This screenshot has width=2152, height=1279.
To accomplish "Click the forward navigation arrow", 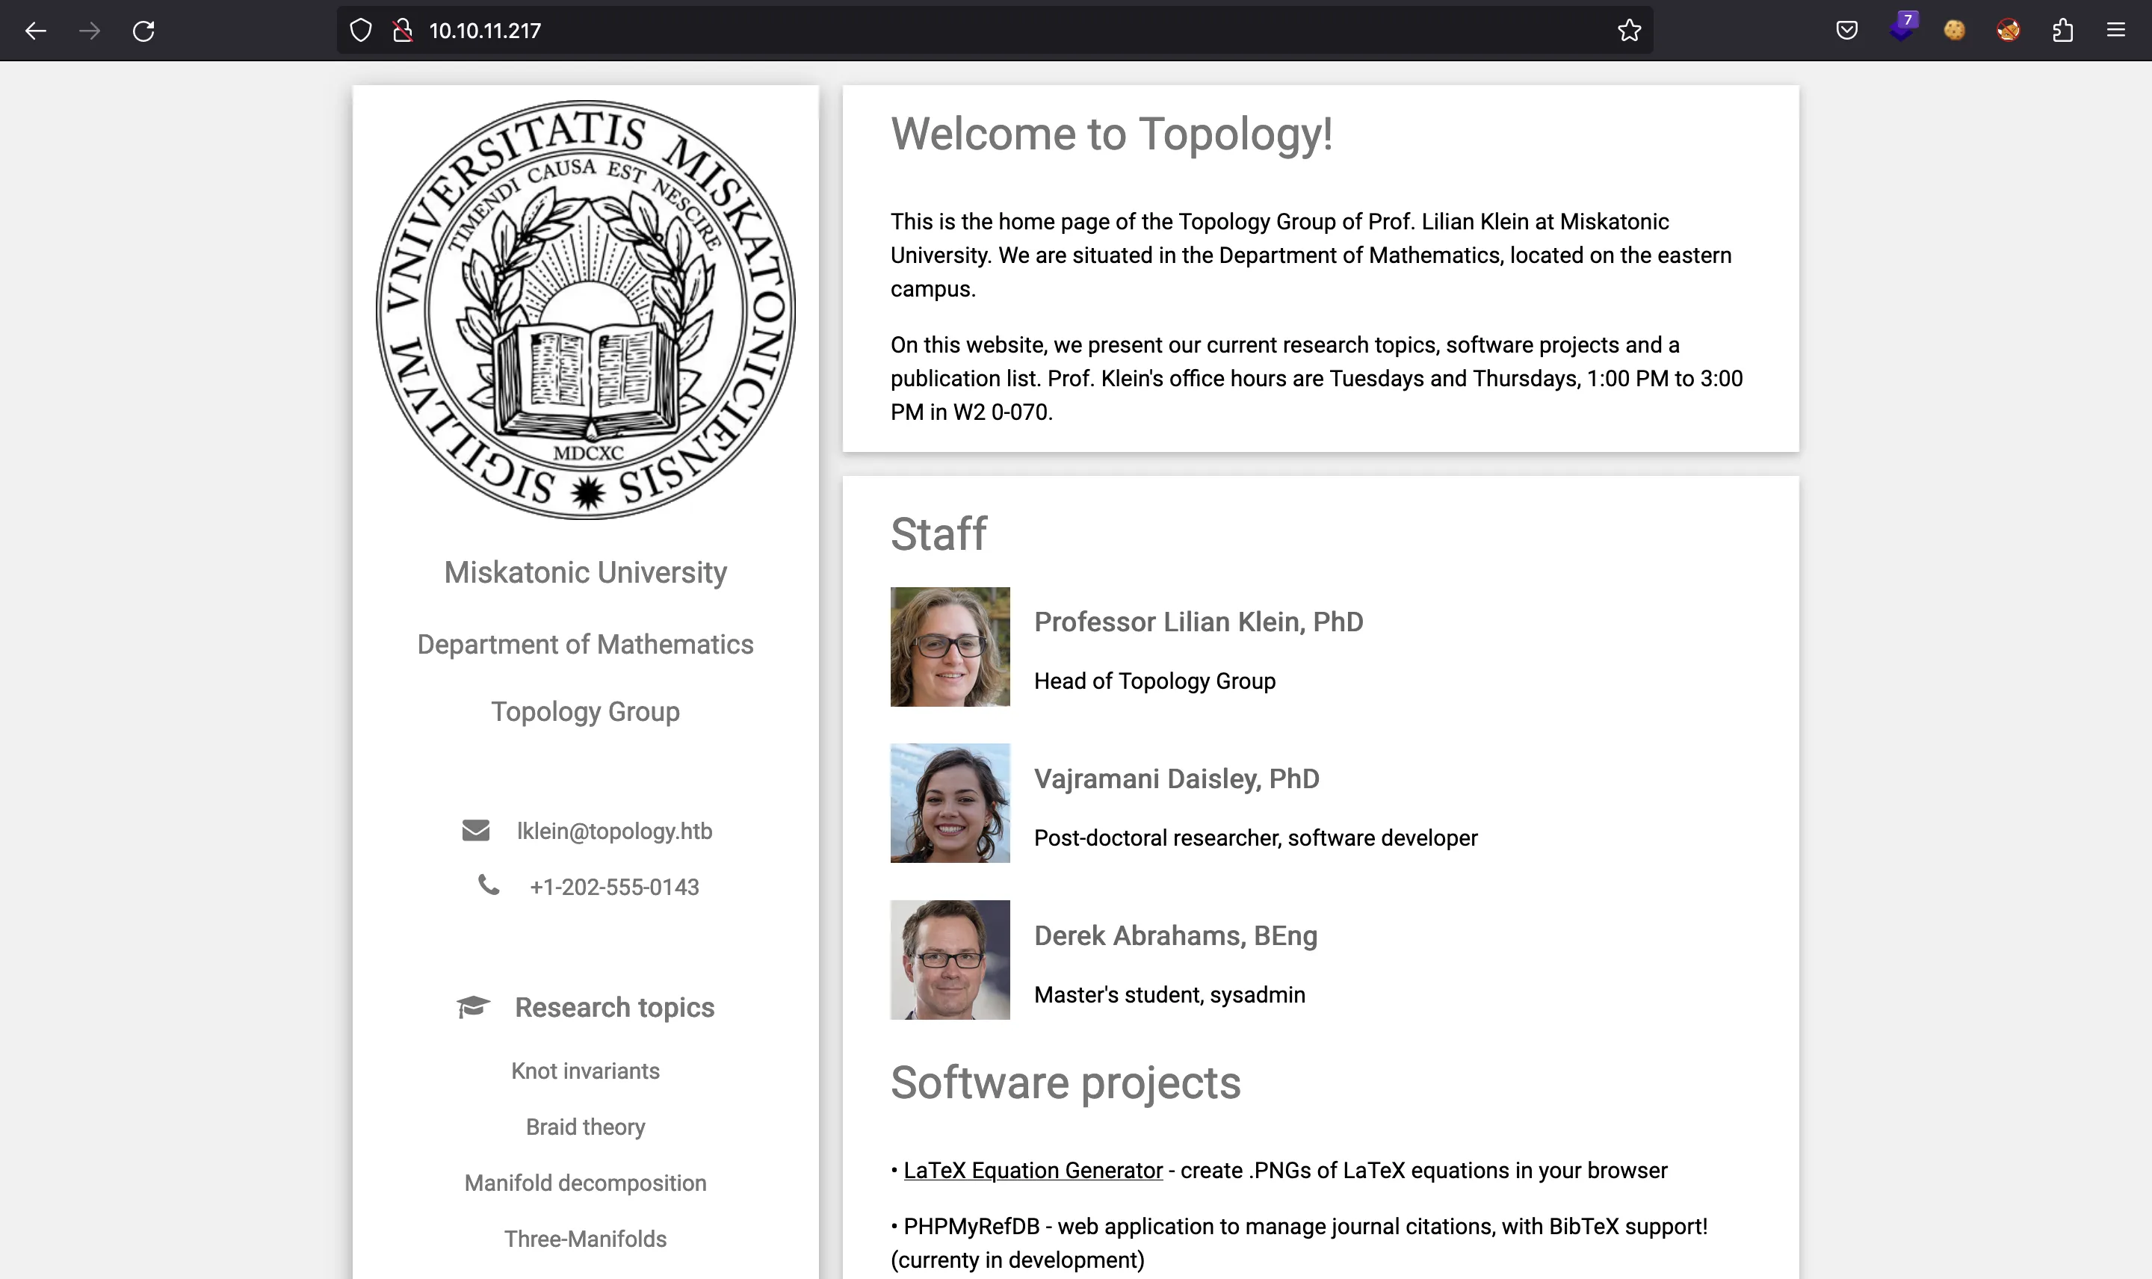I will 90,31.
